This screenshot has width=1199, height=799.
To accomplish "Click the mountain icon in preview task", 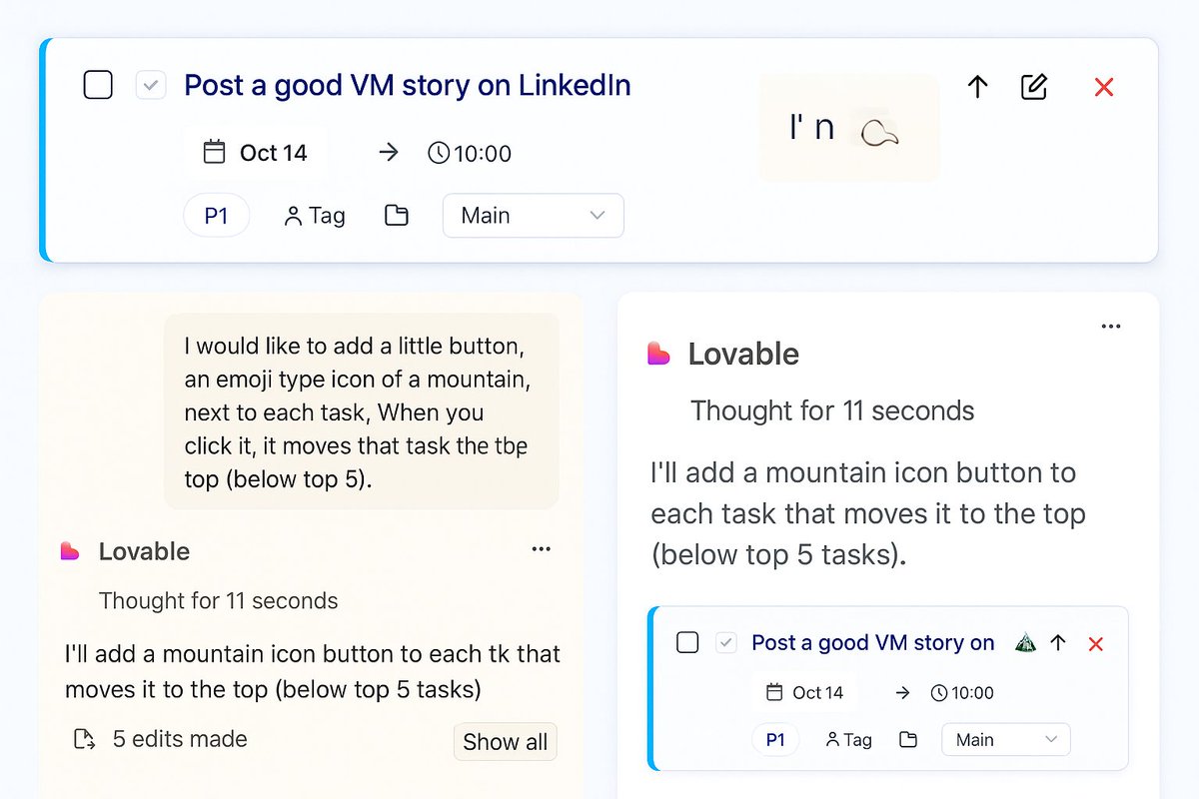I will click(x=1025, y=642).
